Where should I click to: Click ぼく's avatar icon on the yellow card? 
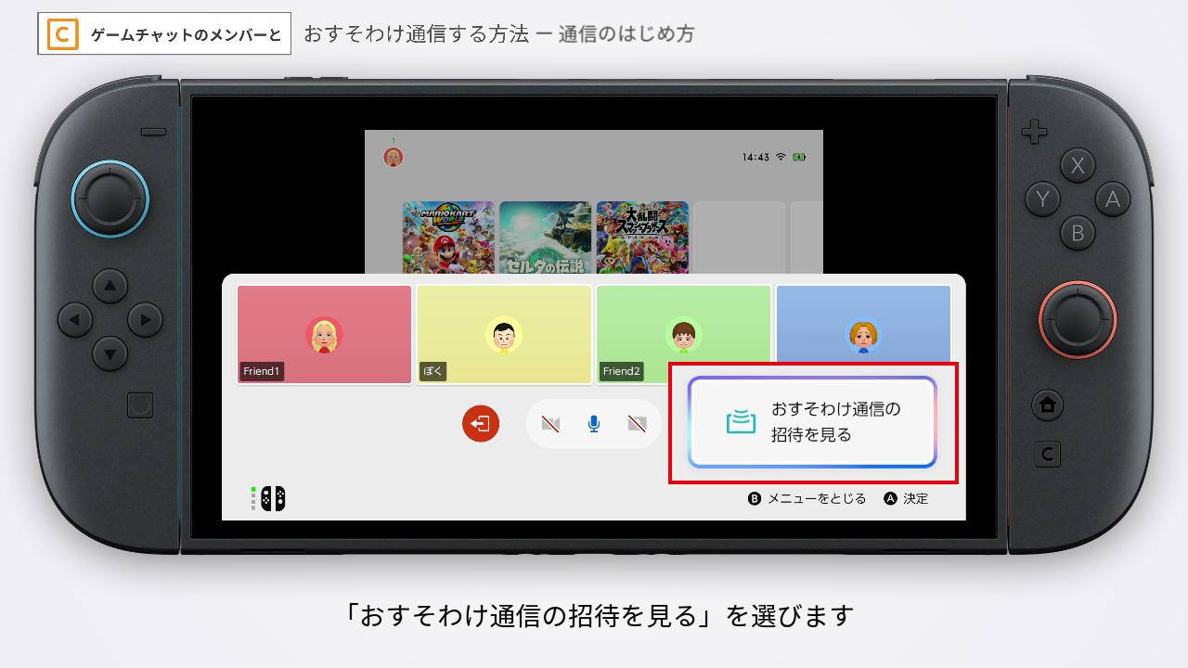(503, 338)
